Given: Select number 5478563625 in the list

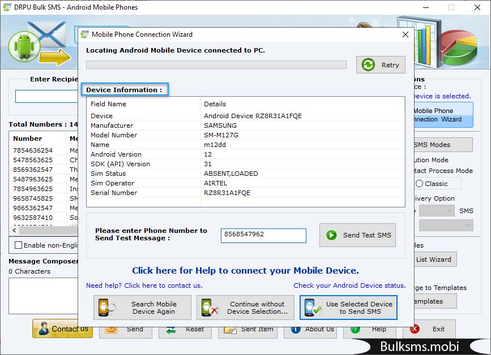Looking at the screenshot, I should click(x=33, y=160).
